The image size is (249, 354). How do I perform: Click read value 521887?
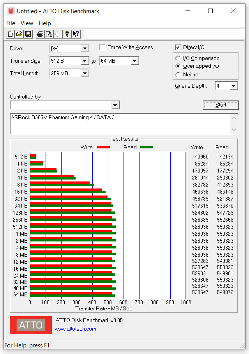pos(225,199)
